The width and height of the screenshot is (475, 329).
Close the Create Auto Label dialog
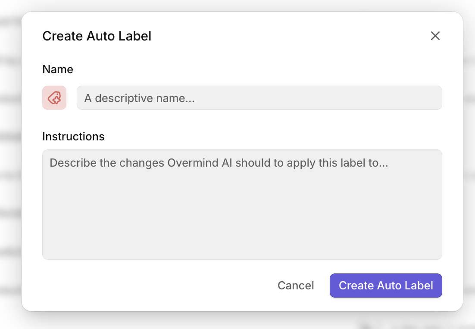tap(435, 36)
